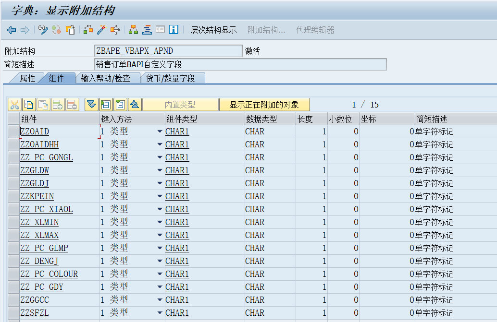Open the 货币/数量字段 tab
Screen dimensions: 497x322
click(x=171, y=78)
